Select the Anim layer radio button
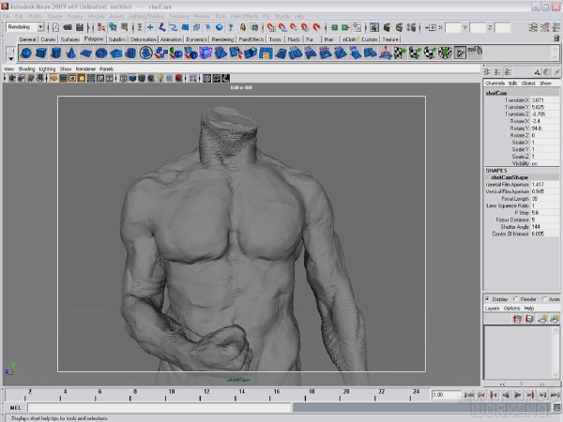 pos(544,299)
